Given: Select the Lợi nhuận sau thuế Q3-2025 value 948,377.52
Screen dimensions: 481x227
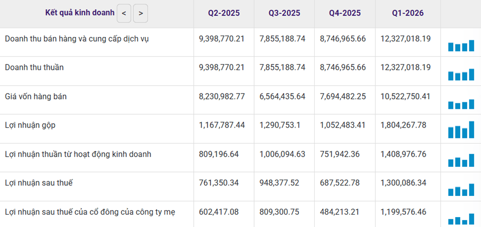Looking at the screenshot, I should [x=279, y=183].
